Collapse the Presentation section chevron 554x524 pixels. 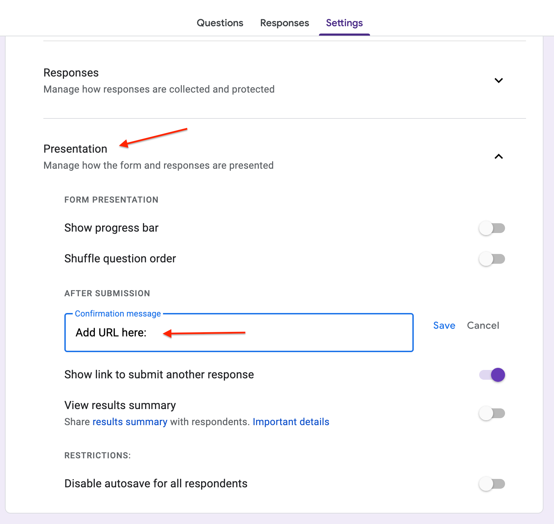(x=498, y=157)
